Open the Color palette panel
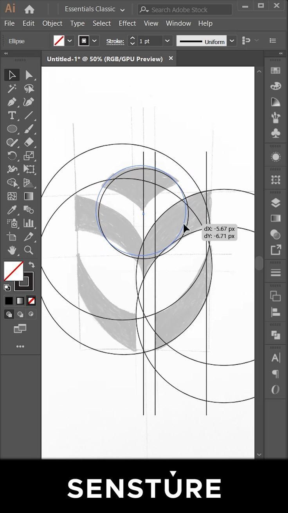Image resolution: width=288 pixels, height=513 pixels. point(276,86)
